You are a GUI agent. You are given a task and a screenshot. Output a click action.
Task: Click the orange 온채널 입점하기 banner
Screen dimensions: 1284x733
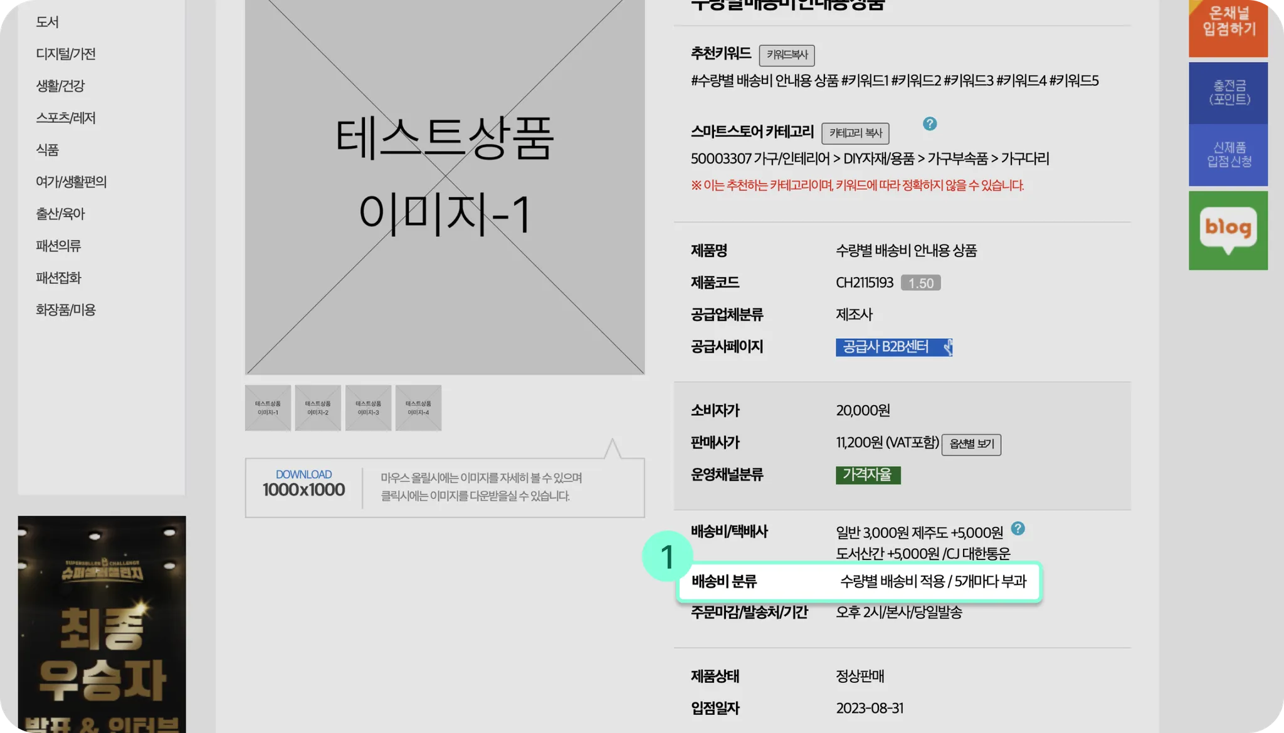click(x=1228, y=25)
